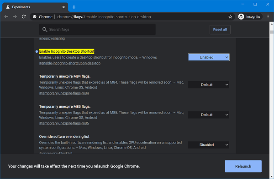Viewport: 274px width, 179px height.
Task: Open the Default dropdown for M85 flags
Action: [x=209, y=115]
